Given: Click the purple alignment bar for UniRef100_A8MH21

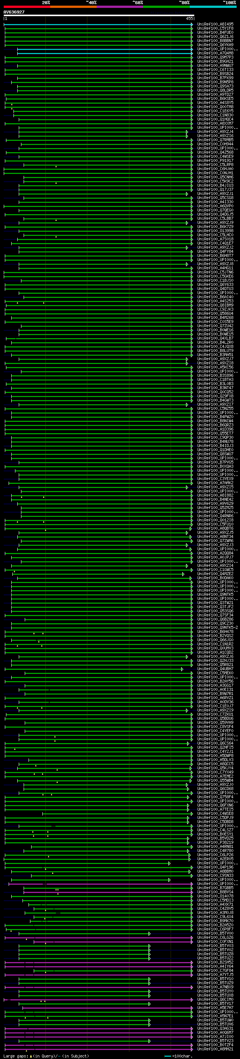Looking at the screenshot, I should tap(99, 1050).
